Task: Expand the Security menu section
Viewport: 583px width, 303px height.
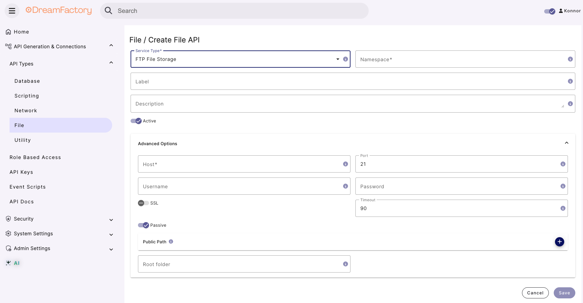Action: pyautogui.click(x=59, y=219)
